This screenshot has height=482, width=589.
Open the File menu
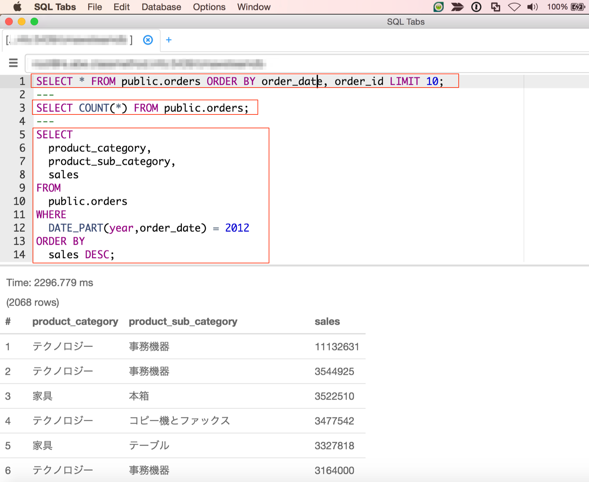tap(94, 7)
